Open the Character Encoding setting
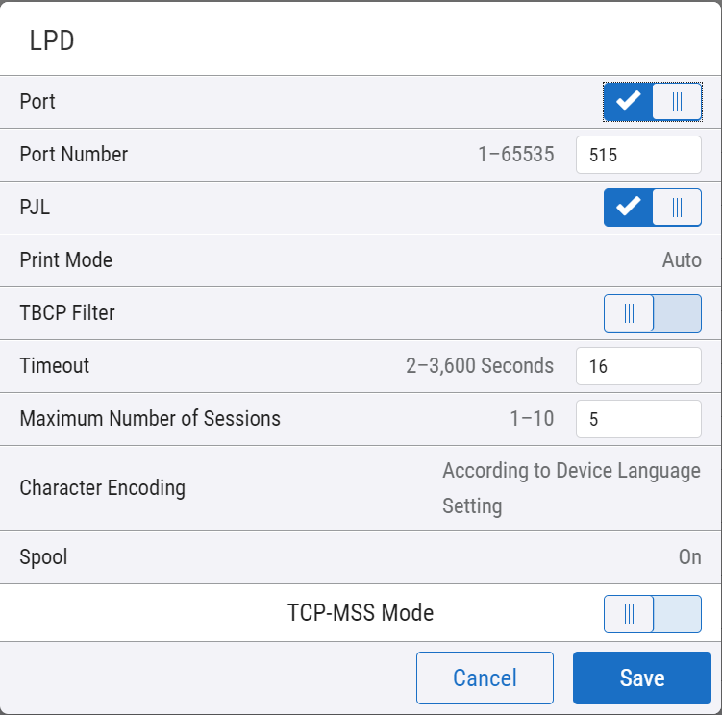The height and width of the screenshot is (715, 722). 570,488
